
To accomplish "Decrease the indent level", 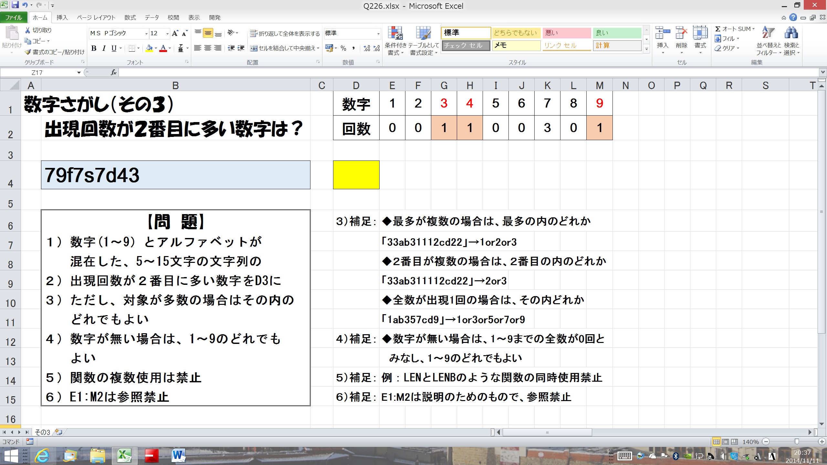I will [x=231, y=48].
